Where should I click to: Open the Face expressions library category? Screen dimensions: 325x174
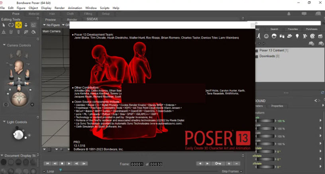point(266,36)
